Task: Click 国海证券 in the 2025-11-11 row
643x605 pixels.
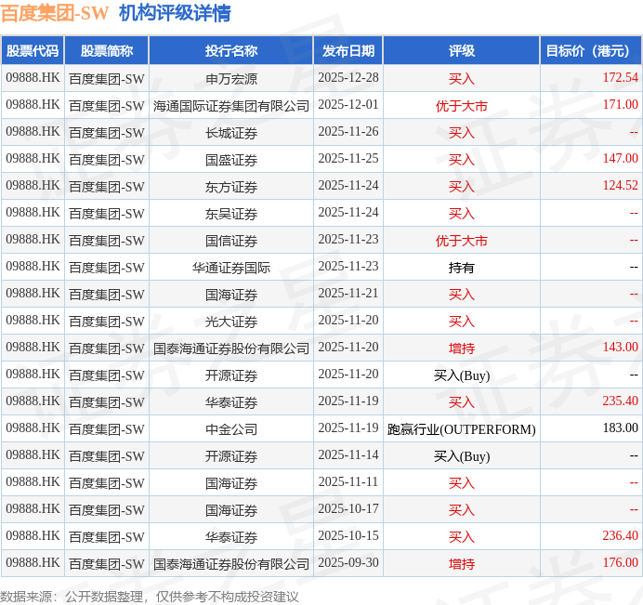Action: (231, 482)
